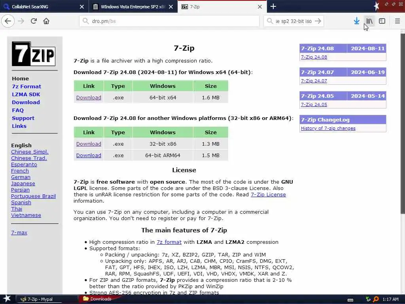Open the 7z format features link
The width and height of the screenshot is (405, 304).
coord(169,242)
